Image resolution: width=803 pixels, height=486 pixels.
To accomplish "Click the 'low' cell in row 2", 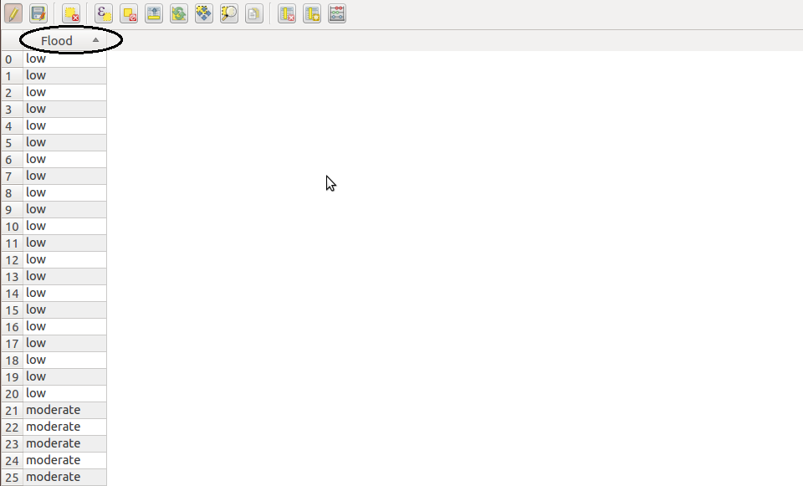I will coord(65,92).
